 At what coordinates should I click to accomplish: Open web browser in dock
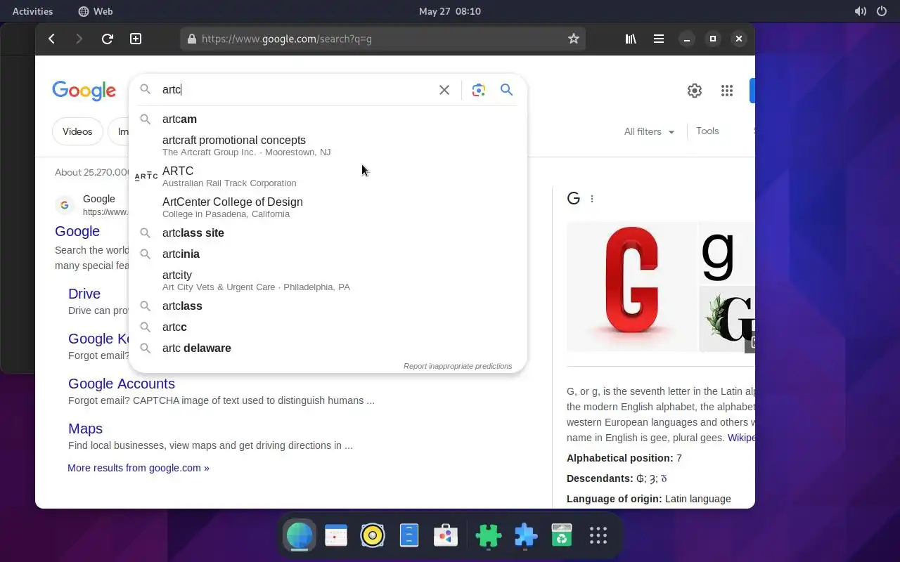[x=300, y=536]
